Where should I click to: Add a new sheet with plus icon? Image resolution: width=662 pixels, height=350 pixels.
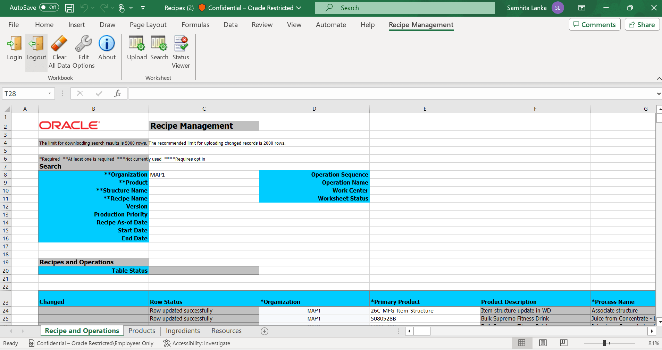tap(265, 331)
